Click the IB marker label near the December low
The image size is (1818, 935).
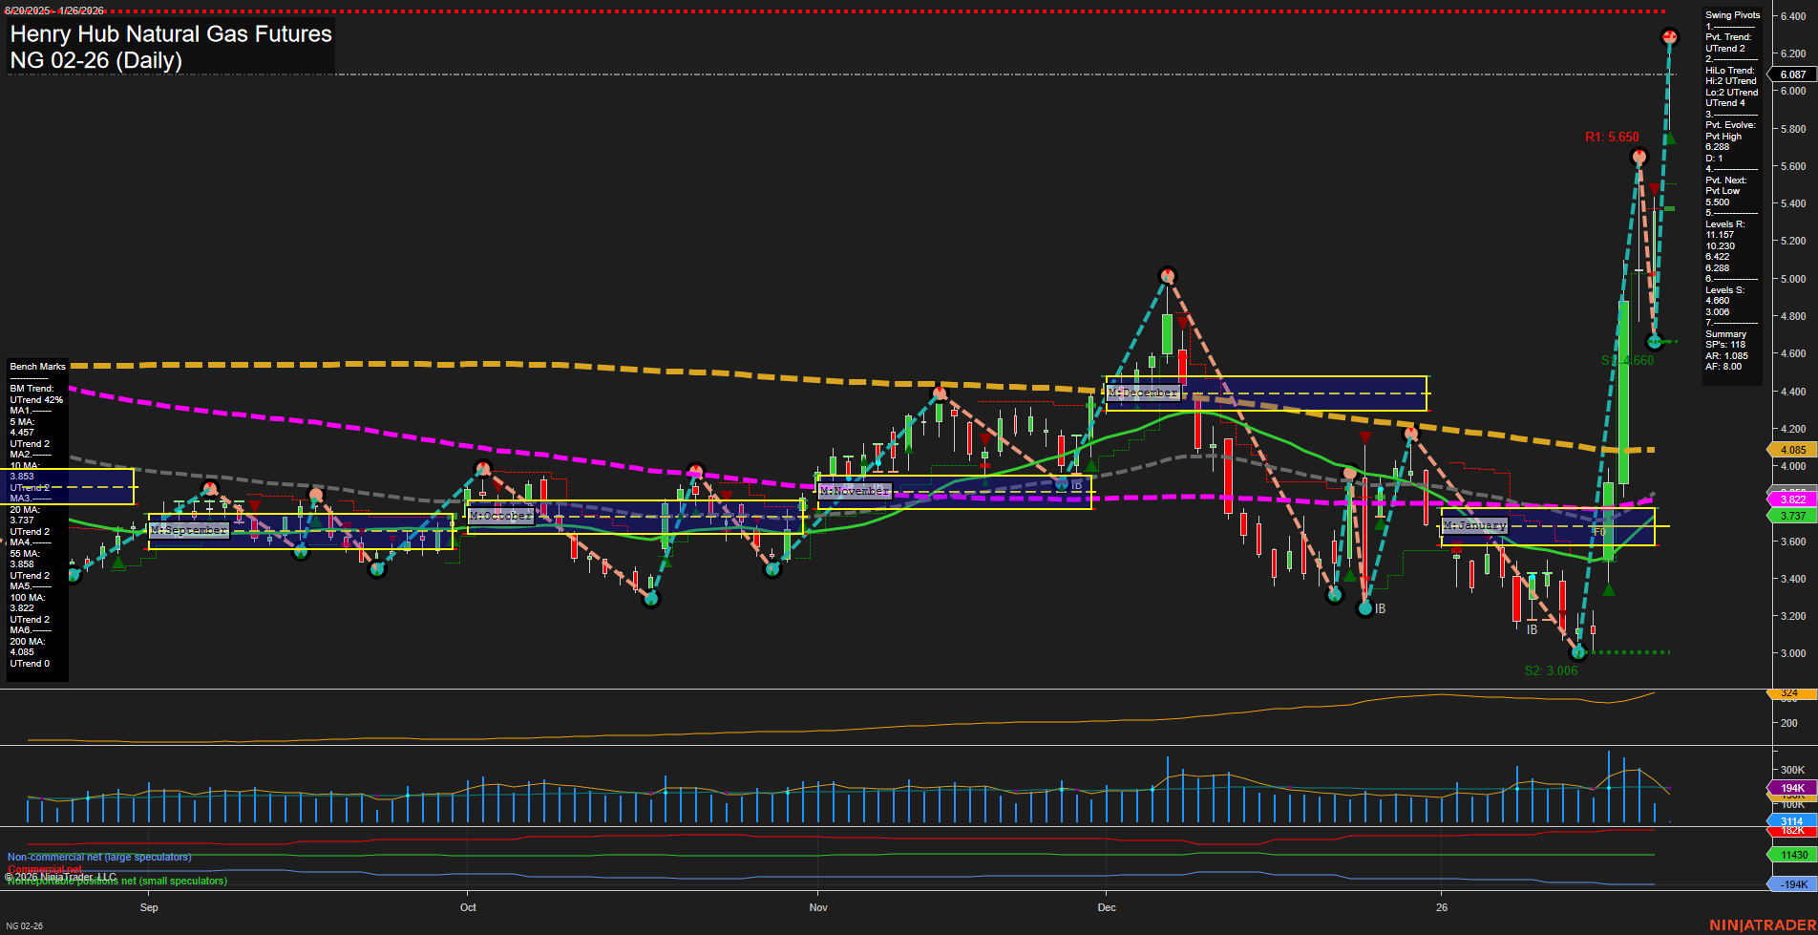point(1379,608)
